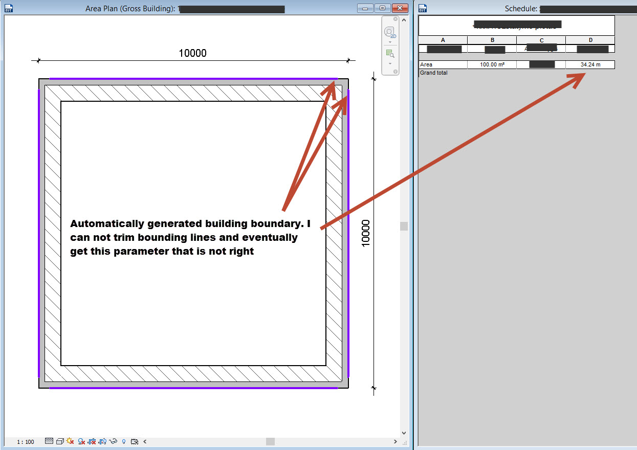This screenshot has width=637, height=450.
Task: Select schedule column header B
Action: tap(492, 40)
